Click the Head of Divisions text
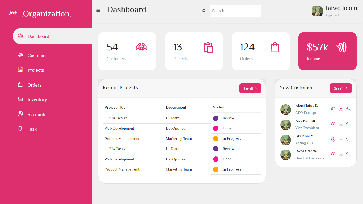 point(310,158)
